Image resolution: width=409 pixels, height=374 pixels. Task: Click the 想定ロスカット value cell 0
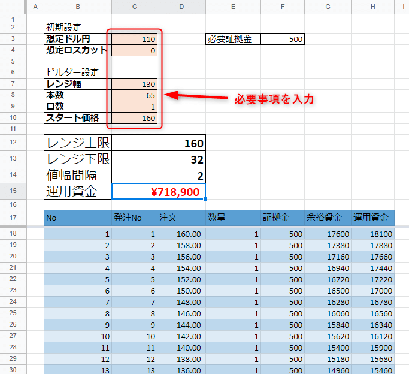tap(134, 50)
